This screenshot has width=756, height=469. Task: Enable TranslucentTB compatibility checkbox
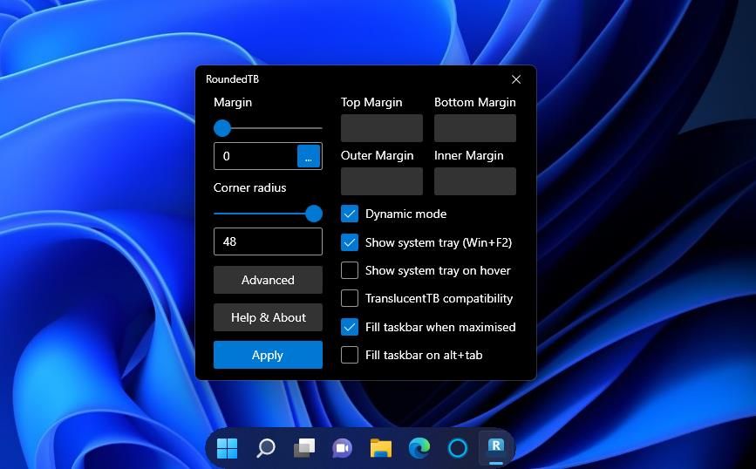pos(350,298)
